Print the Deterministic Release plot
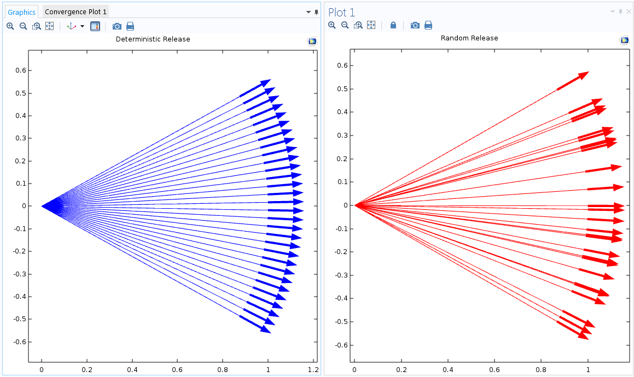Viewport: 634px width, 377px height. coord(130,26)
